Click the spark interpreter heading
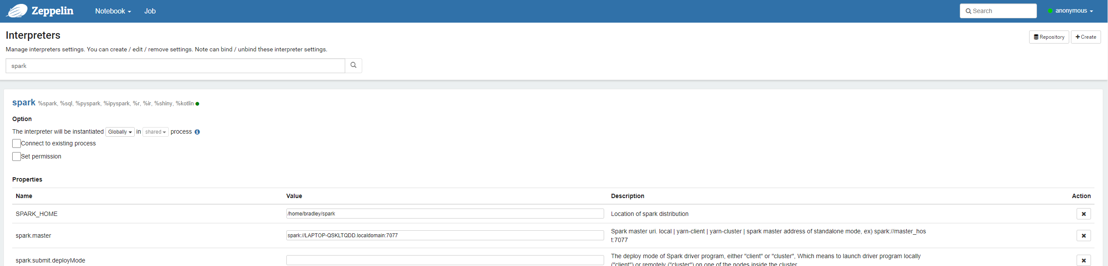This screenshot has height=266, width=1108. [24, 102]
